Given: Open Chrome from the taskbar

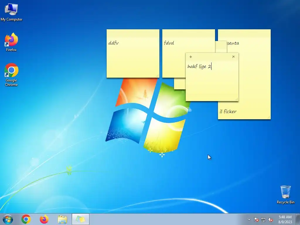Looking at the screenshot, I should (26, 219).
